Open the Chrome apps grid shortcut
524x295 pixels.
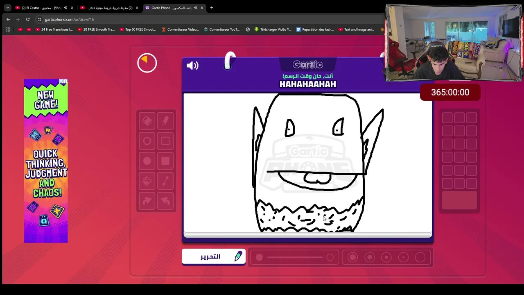(x=7, y=29)
